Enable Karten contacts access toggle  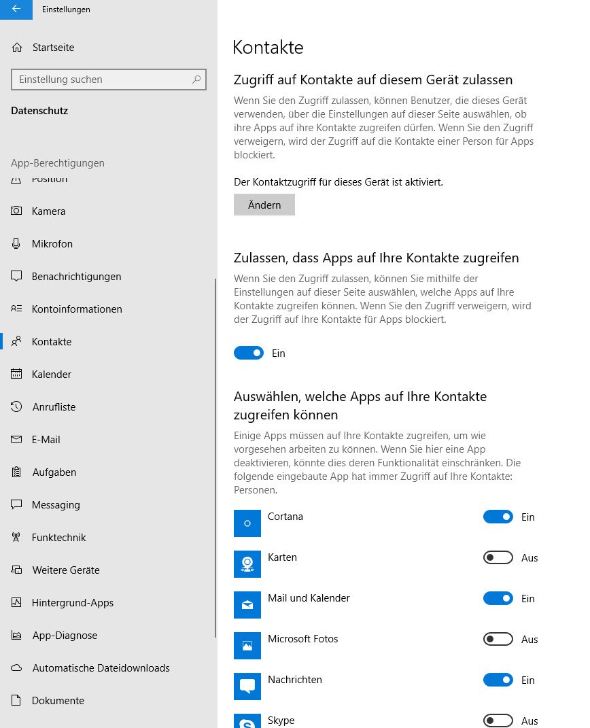[498, 558]
